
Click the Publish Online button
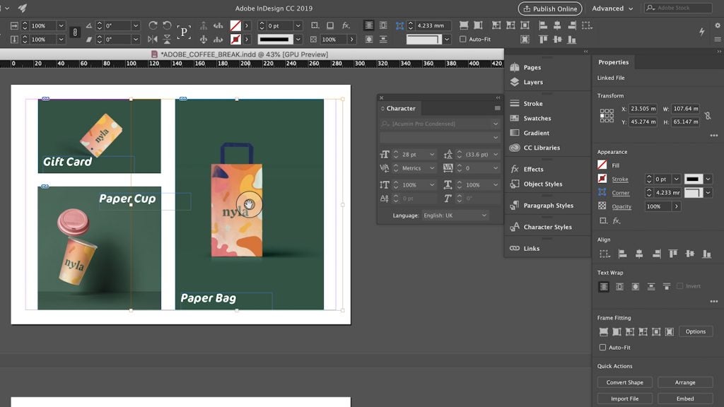pyautogui.click(x=549, y=8)
